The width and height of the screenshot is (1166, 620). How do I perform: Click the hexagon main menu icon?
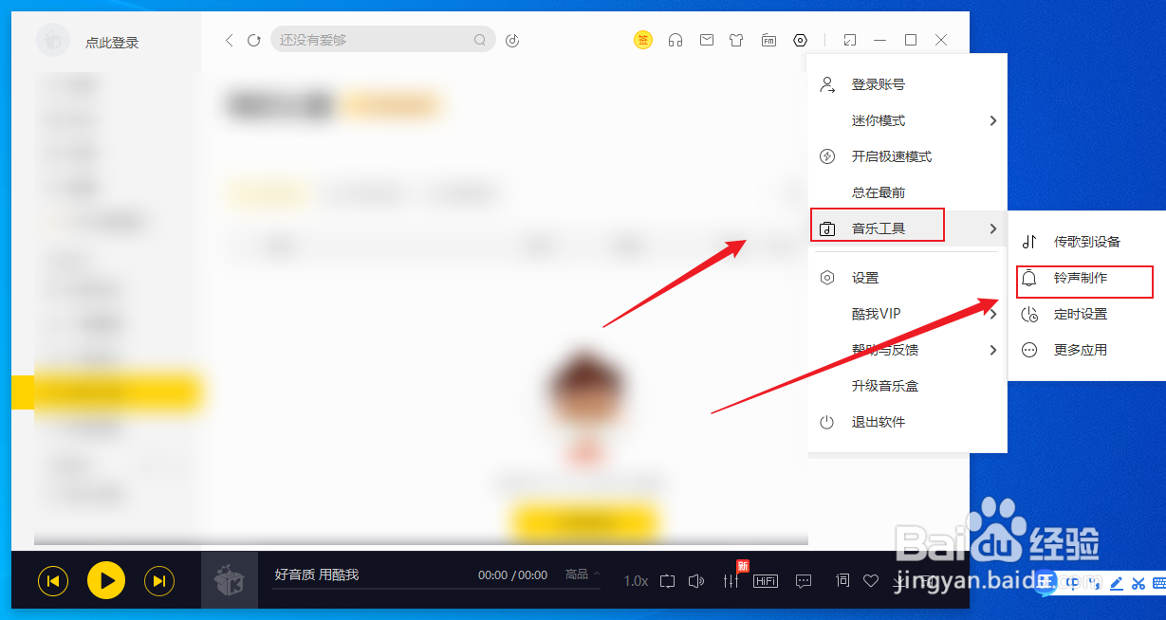[x=801, y=40]
